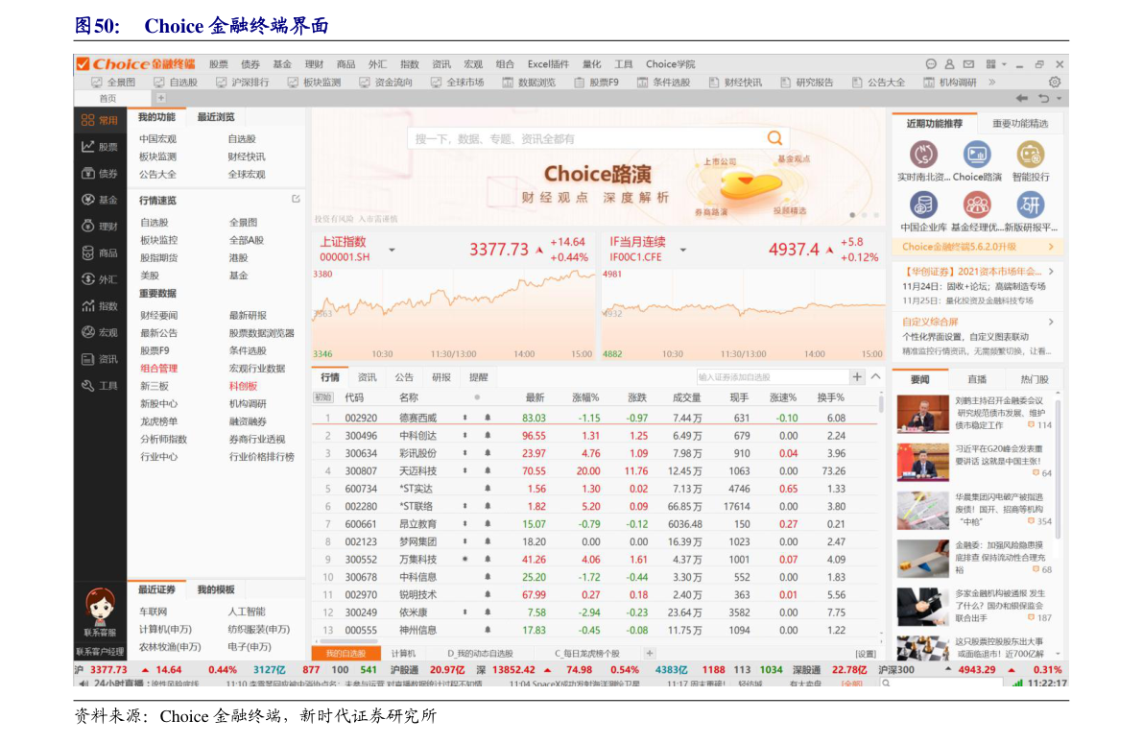1143x744 pixels.
Task: Open the 股票 menu
Action: tap(219, 64)
